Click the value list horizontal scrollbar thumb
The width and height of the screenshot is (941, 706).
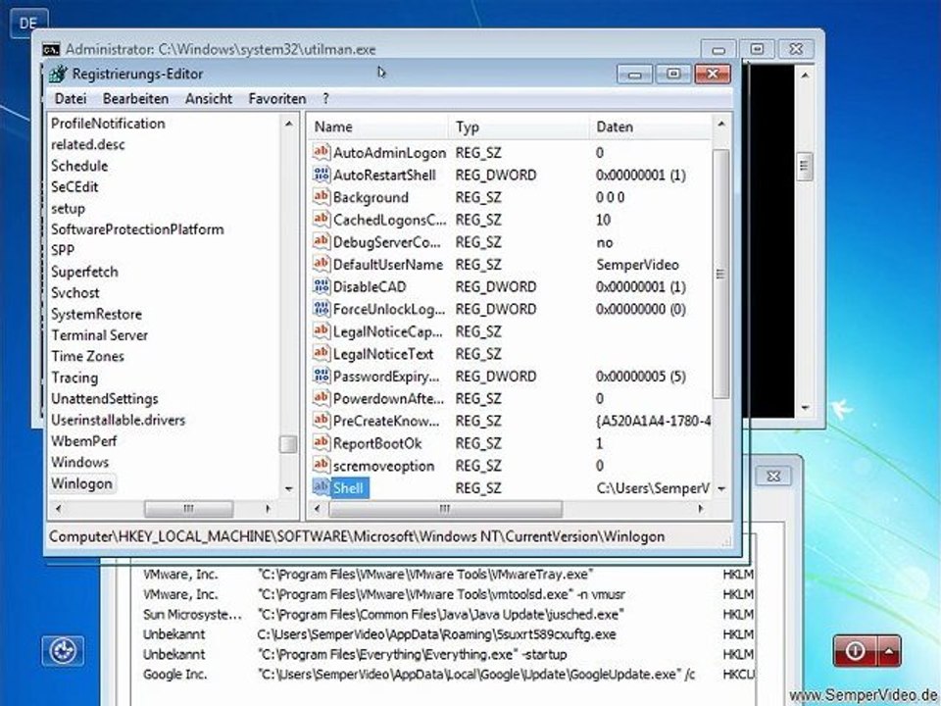[x=445, y=509]
